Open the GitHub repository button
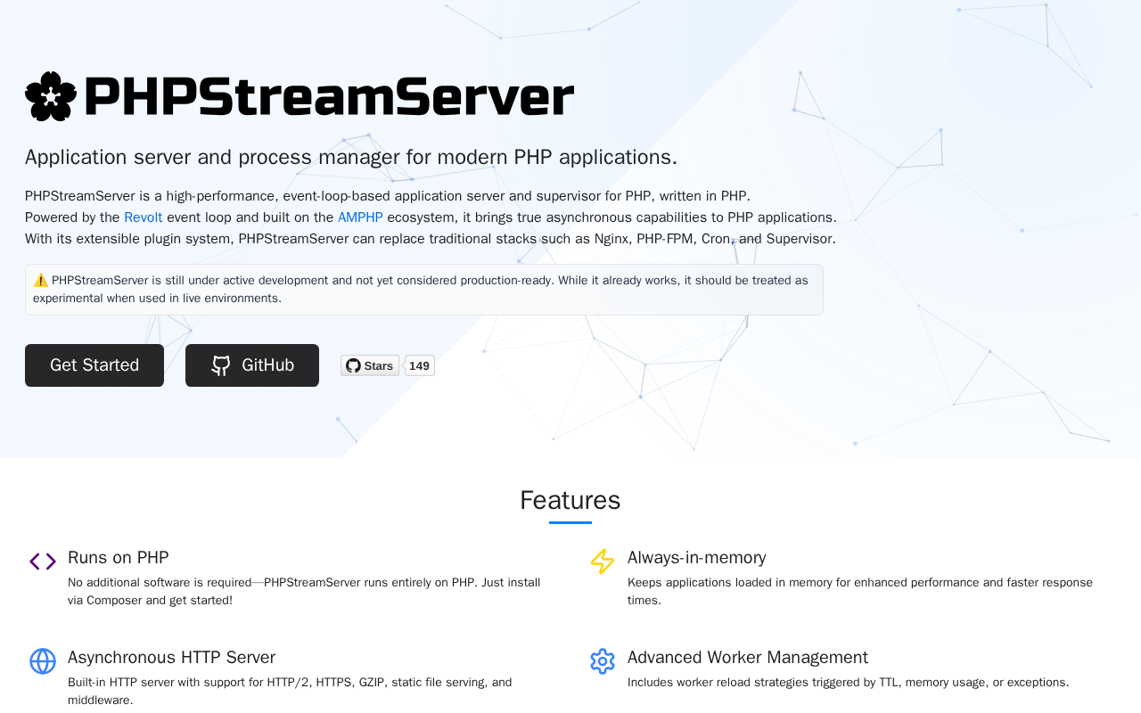 tap(252, 365)
